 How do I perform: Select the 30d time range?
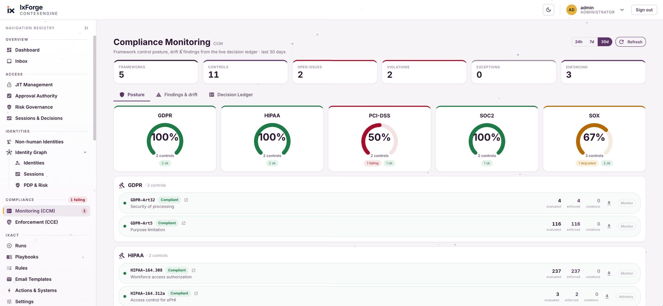(x=605, y=42)
